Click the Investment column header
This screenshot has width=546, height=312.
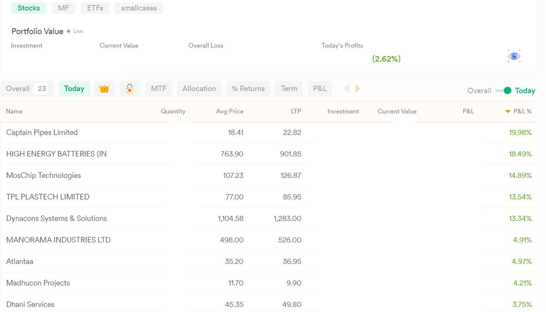click(343, 111)
